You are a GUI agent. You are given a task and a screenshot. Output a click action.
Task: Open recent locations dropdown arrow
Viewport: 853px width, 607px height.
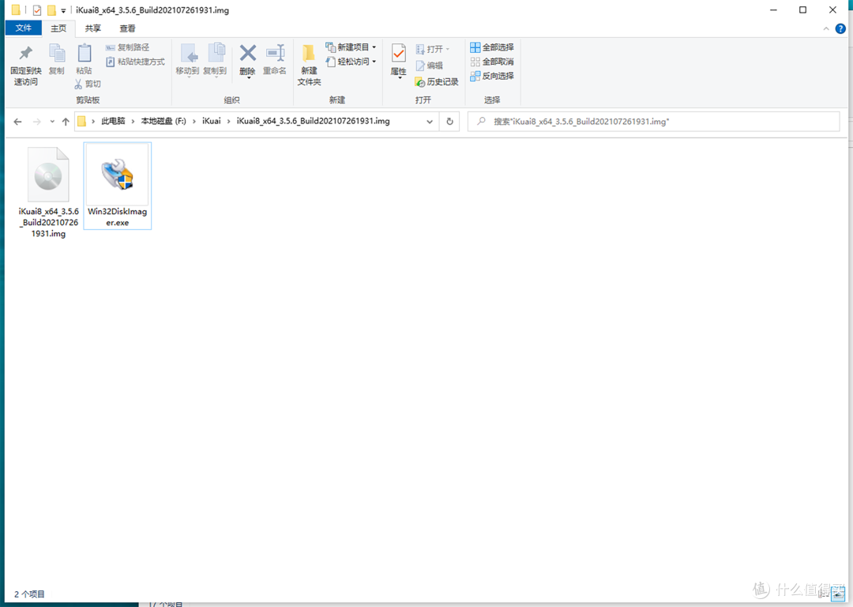pos(52,122)
